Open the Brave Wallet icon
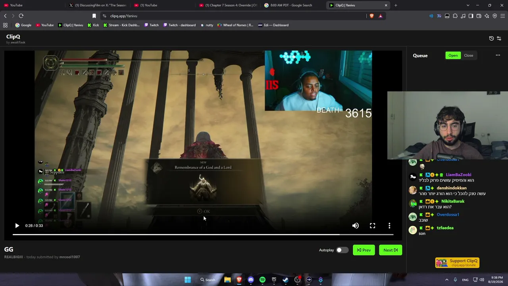508x286 pixels. click(479, 16)
